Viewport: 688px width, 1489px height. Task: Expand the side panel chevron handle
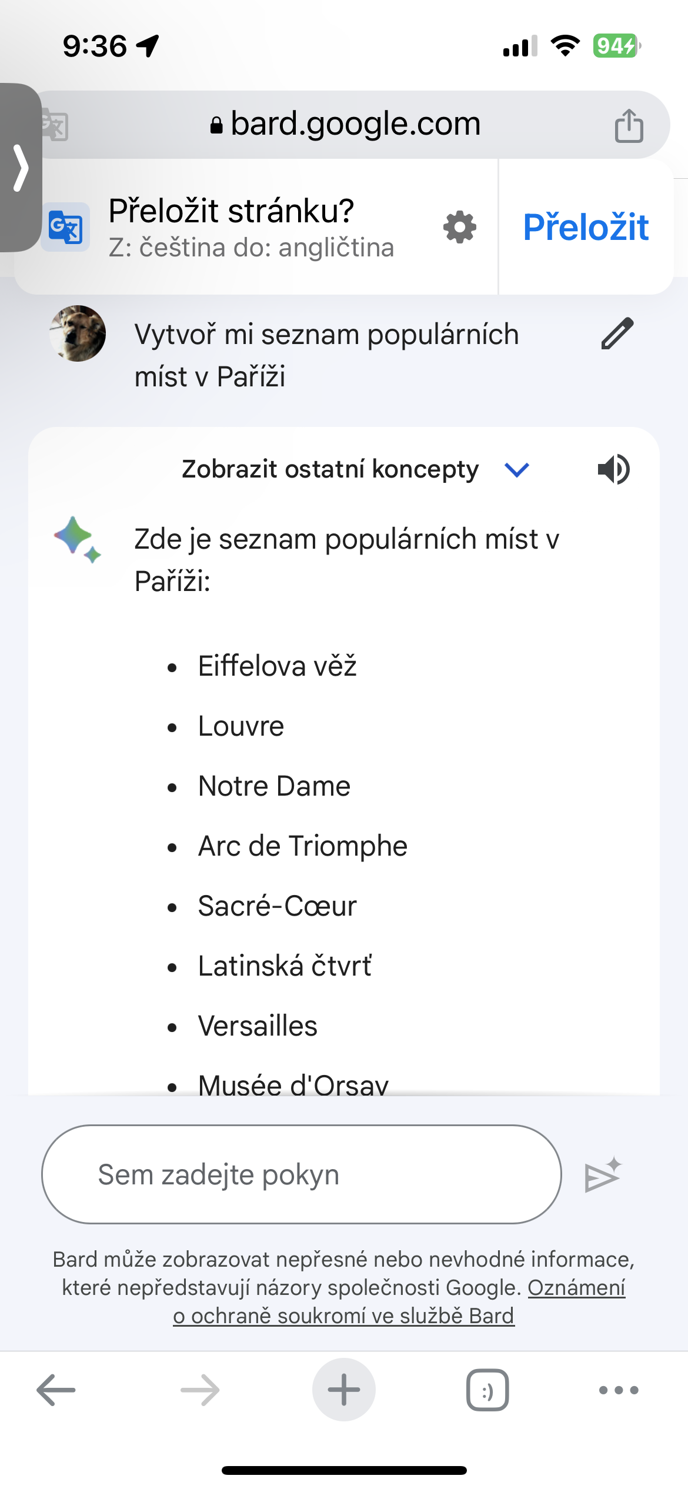pos(21,168)
